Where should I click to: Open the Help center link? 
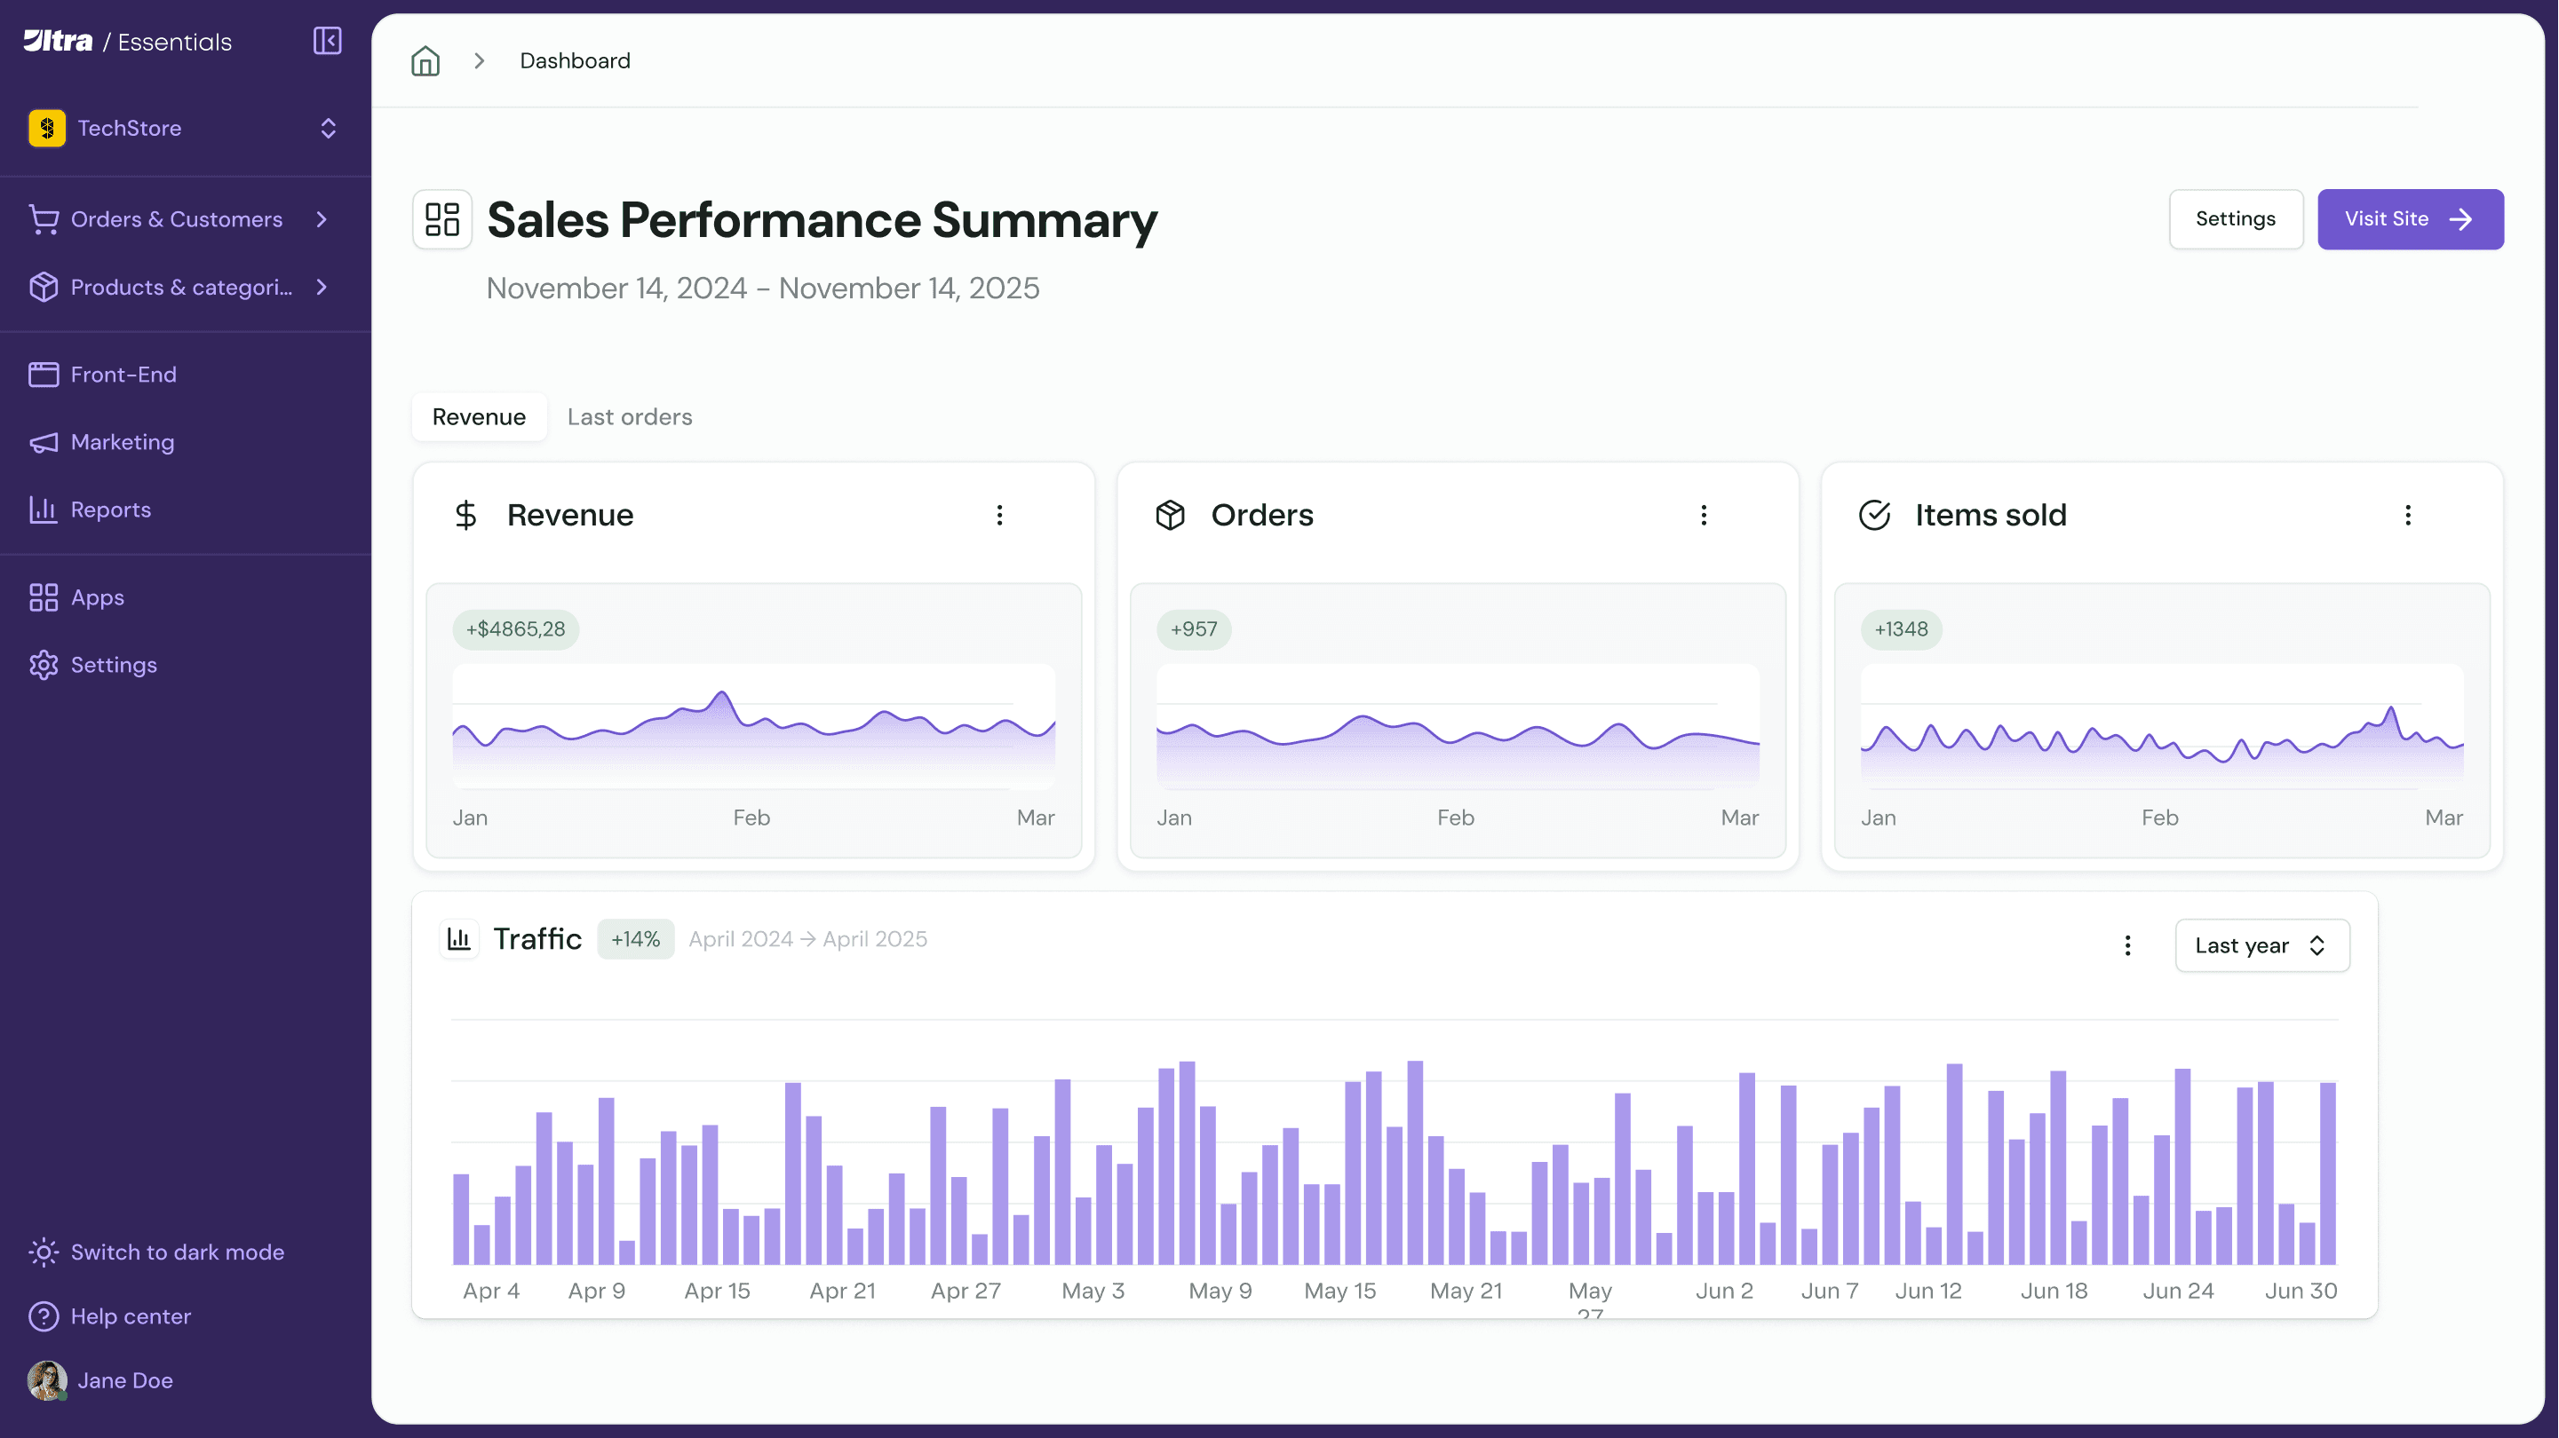(131, 1316)
